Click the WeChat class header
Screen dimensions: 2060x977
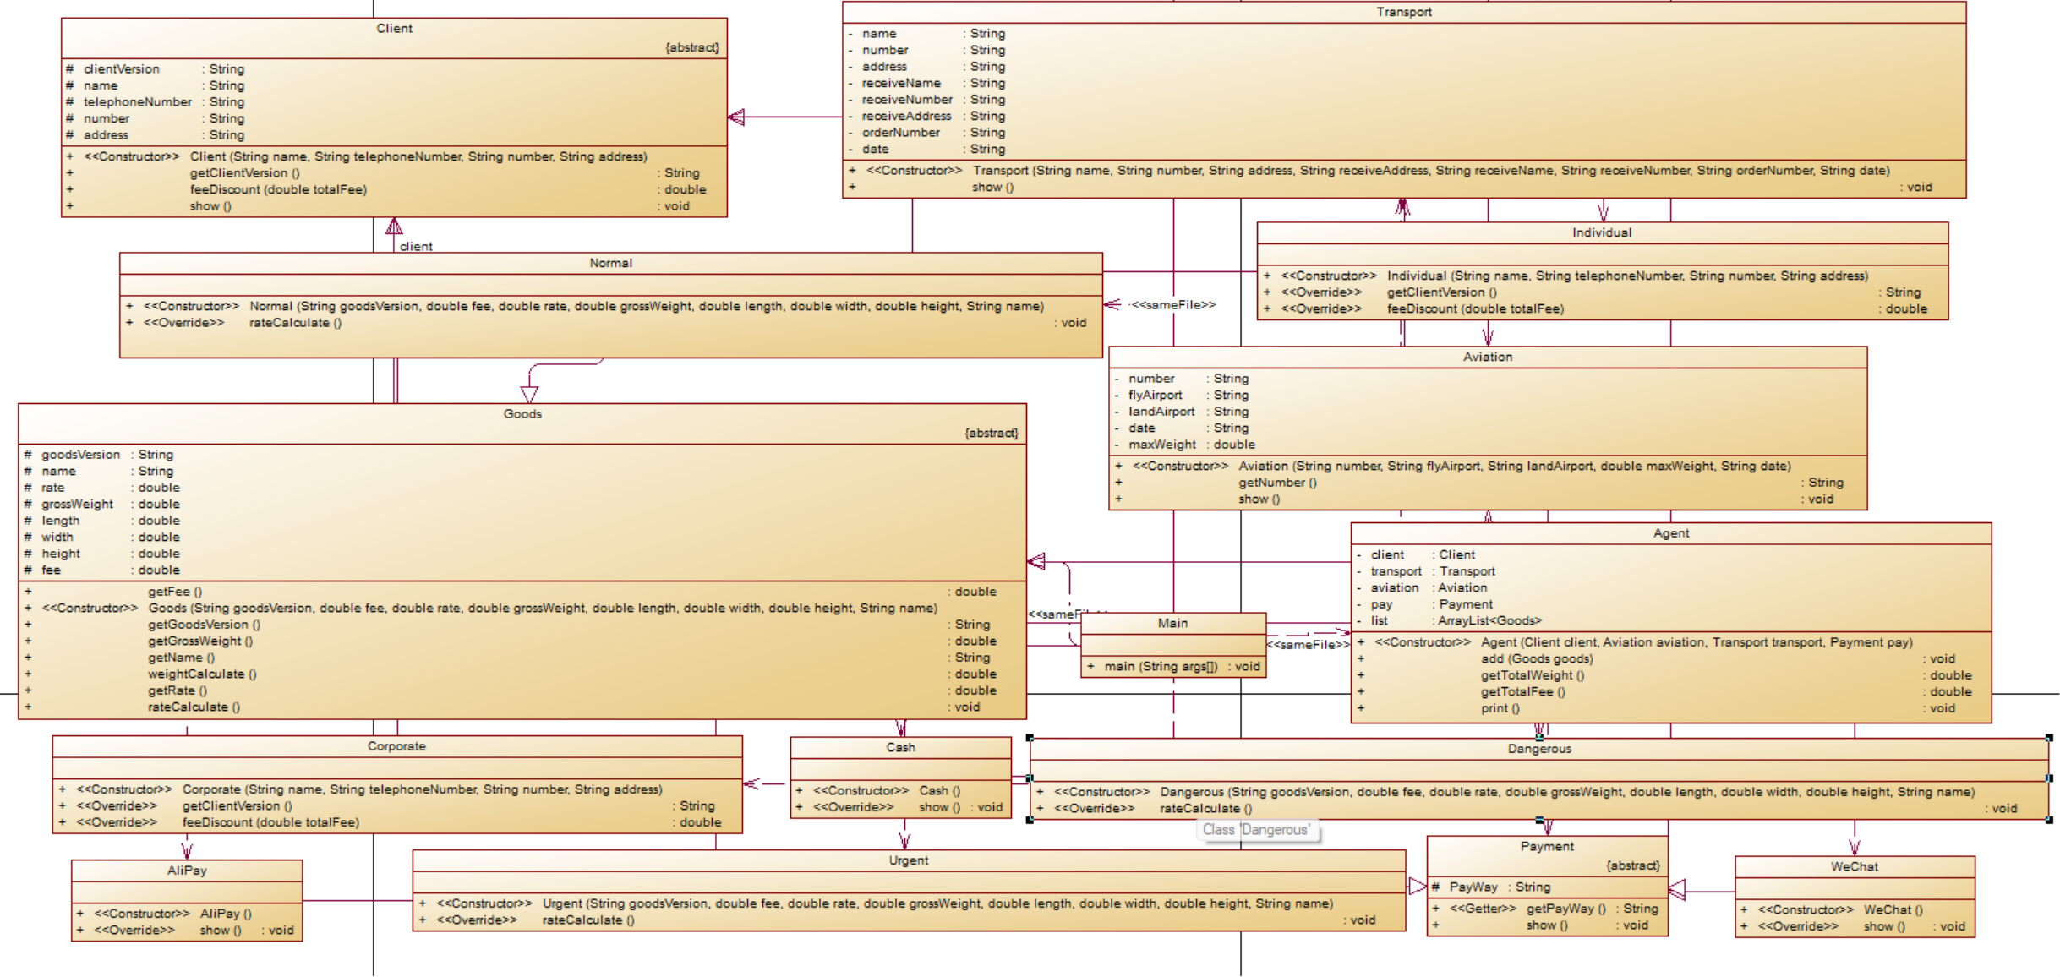[1854, 866]
